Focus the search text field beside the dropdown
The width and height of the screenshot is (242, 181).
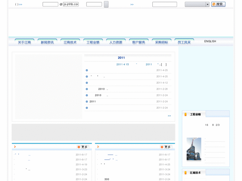[164, 4]
